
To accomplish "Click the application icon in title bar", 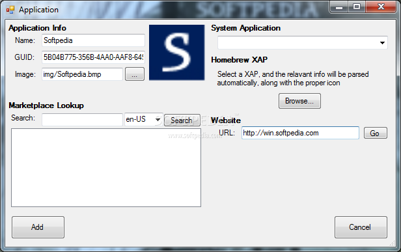I will [10, 10].
